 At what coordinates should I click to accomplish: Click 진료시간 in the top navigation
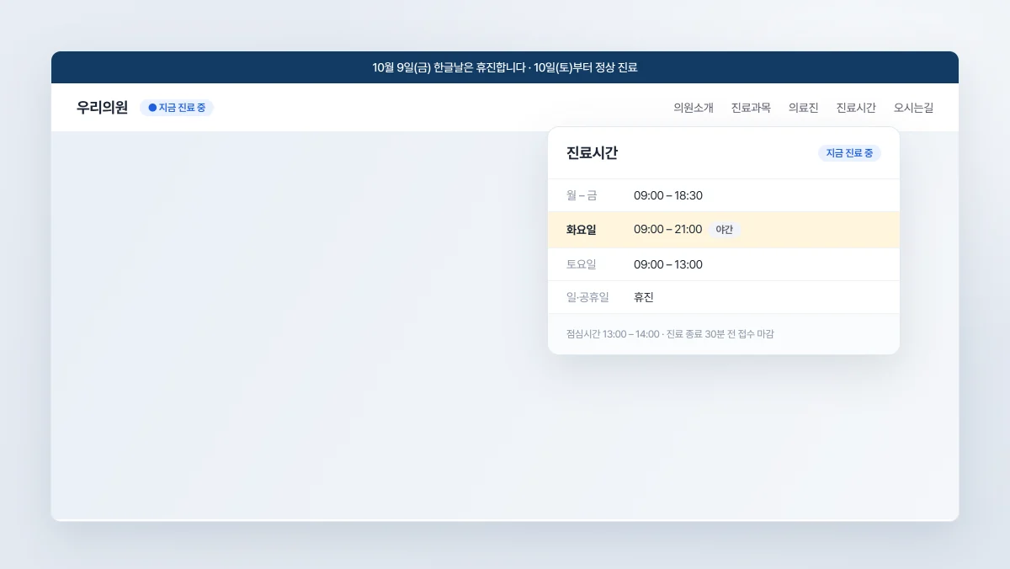pos(856,108)
